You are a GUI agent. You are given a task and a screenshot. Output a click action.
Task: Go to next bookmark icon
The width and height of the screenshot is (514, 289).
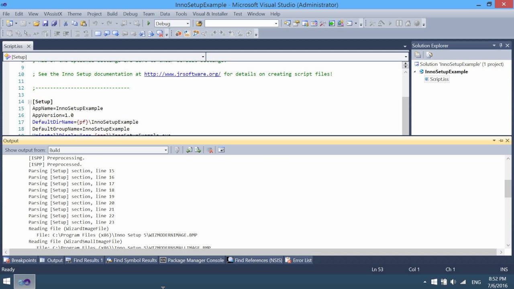(x=115, y=34)
